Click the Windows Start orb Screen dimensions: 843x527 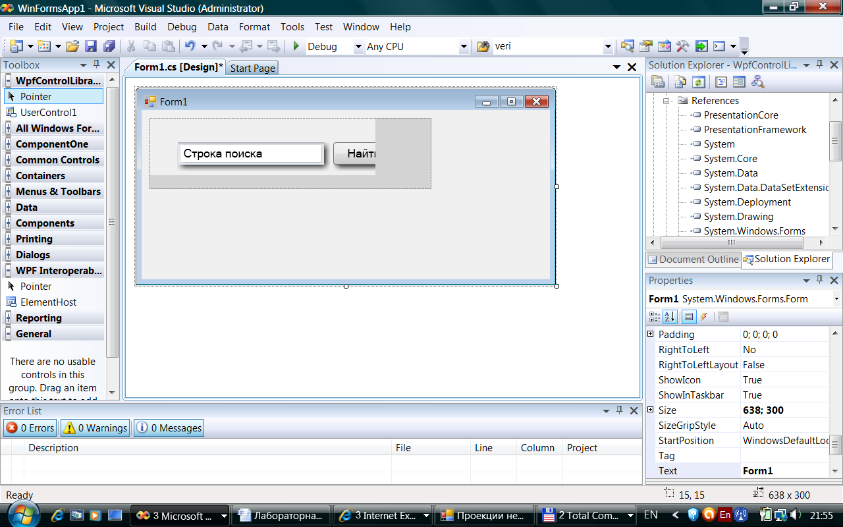tap(23, 514)
